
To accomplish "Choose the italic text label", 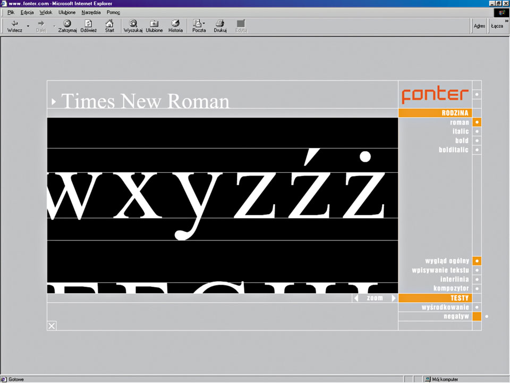I will click(461, 131).
